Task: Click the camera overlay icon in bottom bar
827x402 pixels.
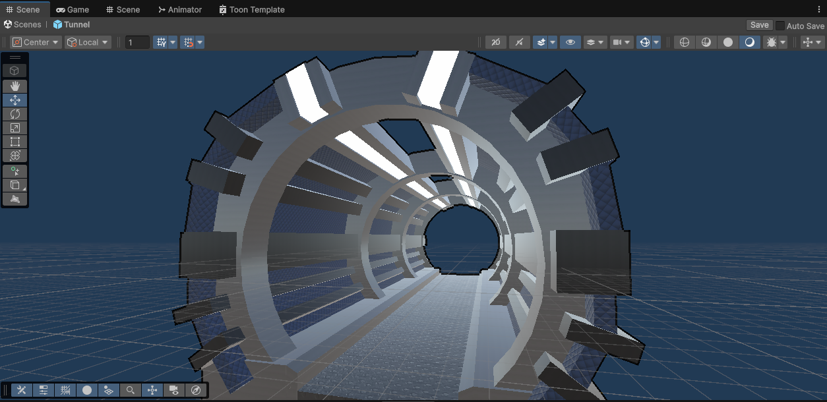Action: coord(174,390)
